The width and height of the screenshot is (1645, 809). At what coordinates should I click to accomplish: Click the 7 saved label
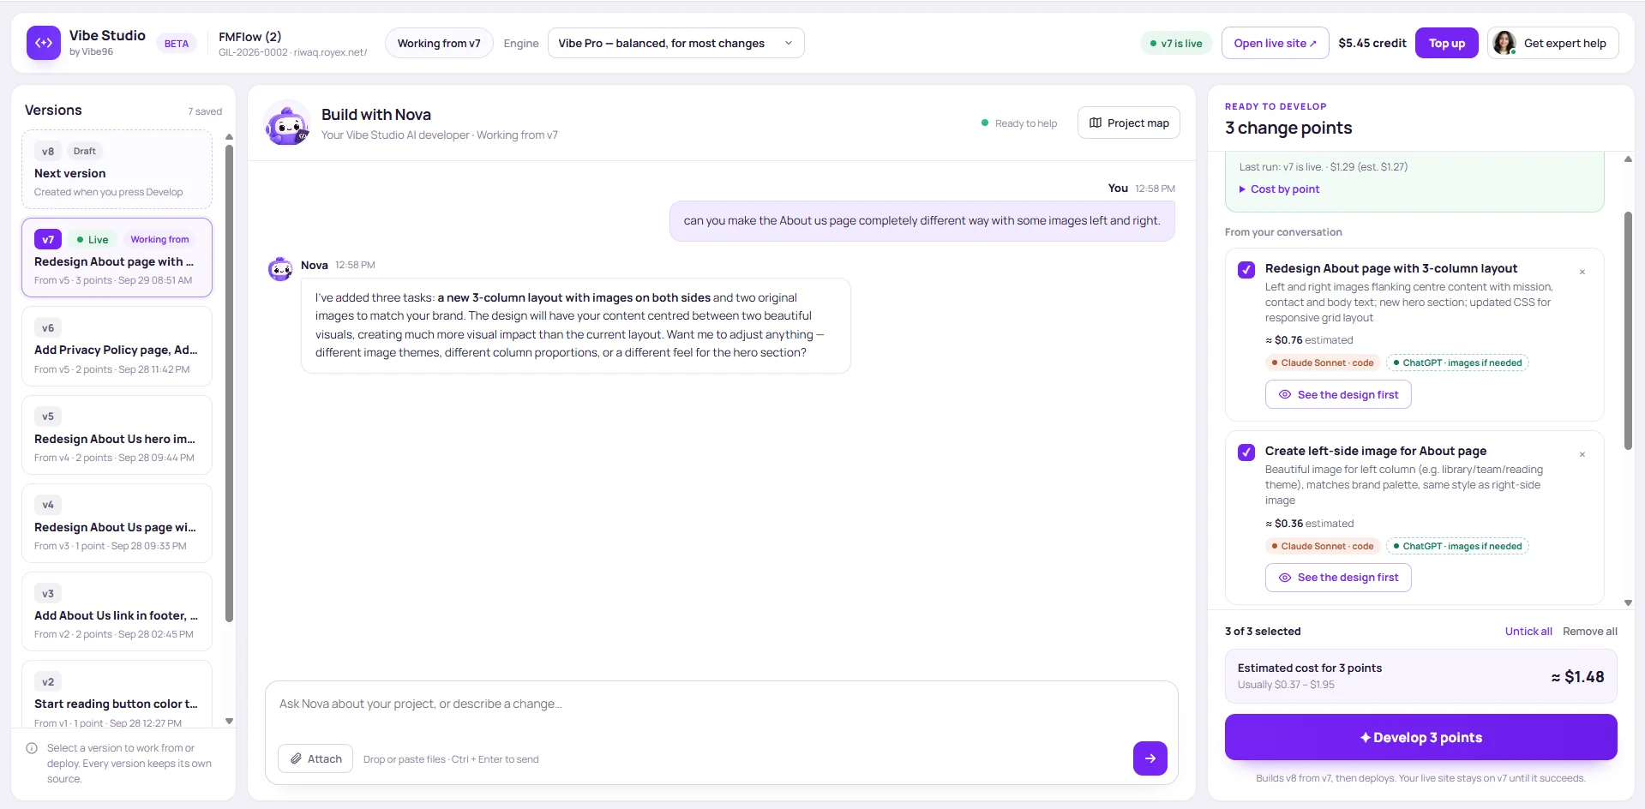205,111
